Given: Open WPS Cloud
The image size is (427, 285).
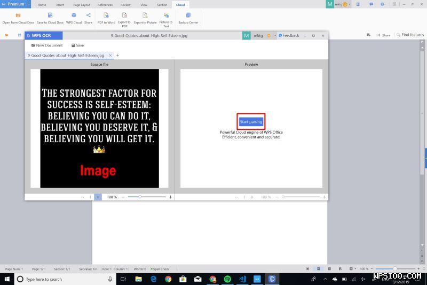Looking at the screenshot, I should tap(74, 16).
